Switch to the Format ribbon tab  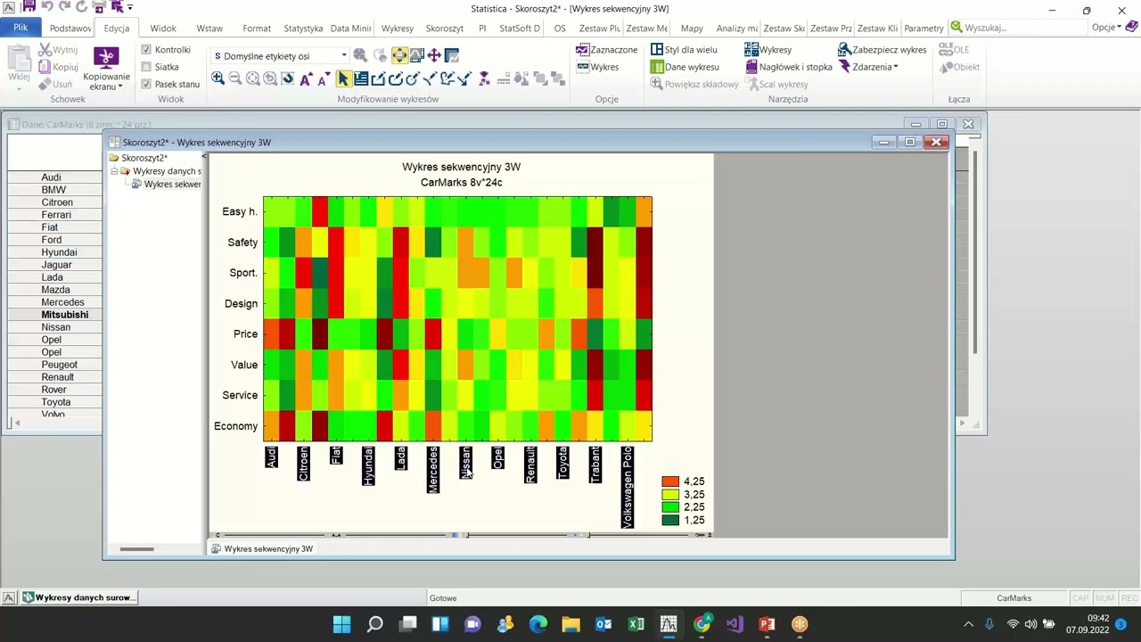tap(257, 29)
